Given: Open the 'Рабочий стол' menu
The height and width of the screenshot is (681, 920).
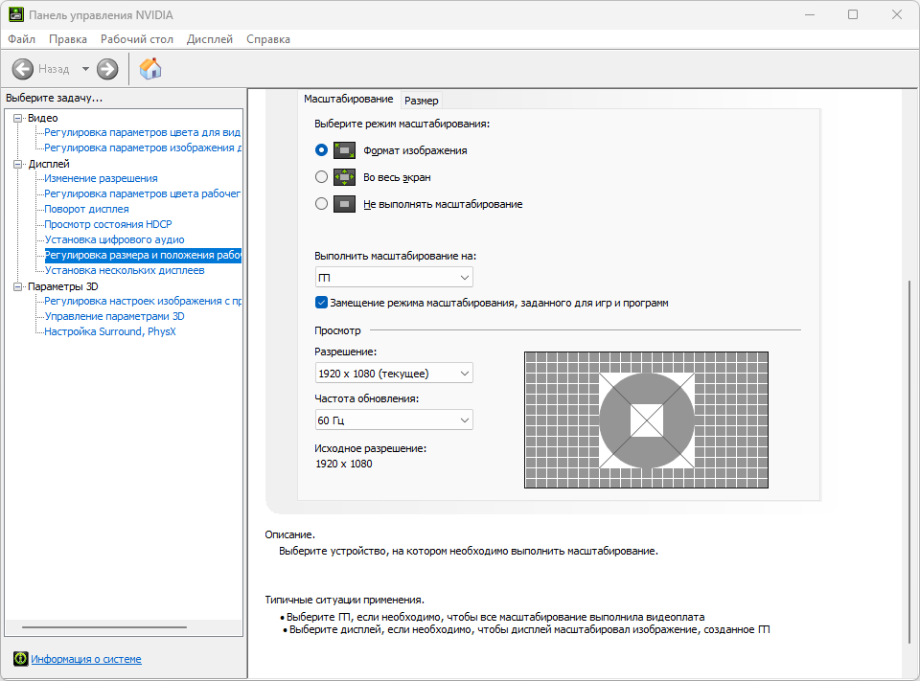Looking at the screenshot, I should tap(137, 39).
